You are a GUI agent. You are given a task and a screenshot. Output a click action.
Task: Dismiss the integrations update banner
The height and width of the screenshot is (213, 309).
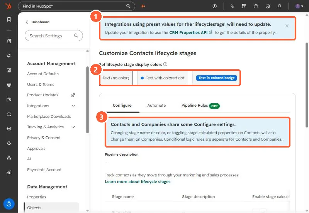[x=287, y=25]
